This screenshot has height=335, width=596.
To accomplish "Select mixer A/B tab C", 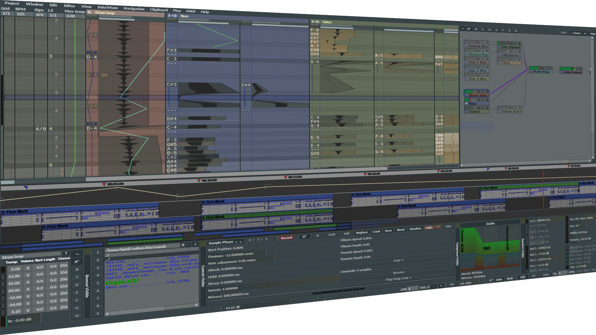I will pos(483,29).
